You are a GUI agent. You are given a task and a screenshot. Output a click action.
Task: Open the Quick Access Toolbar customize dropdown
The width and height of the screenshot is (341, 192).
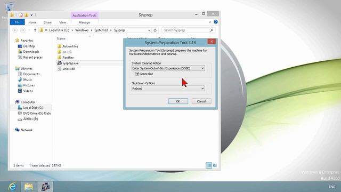pyautogui.click(x=31, y=15)
